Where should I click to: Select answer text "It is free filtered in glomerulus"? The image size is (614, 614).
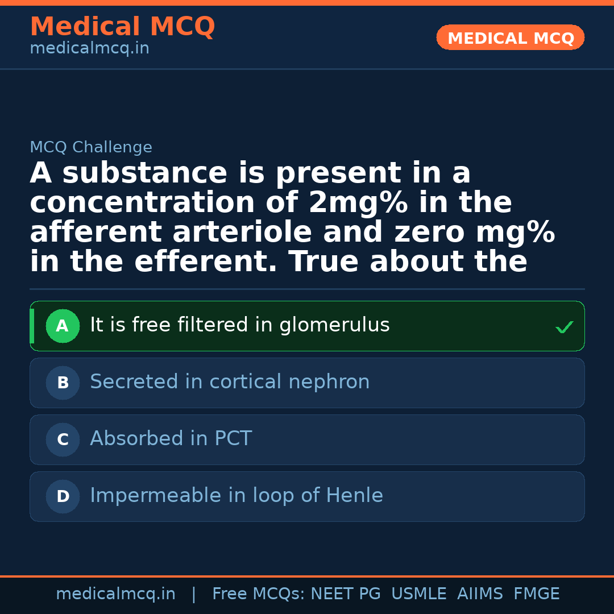click(239, 325)
